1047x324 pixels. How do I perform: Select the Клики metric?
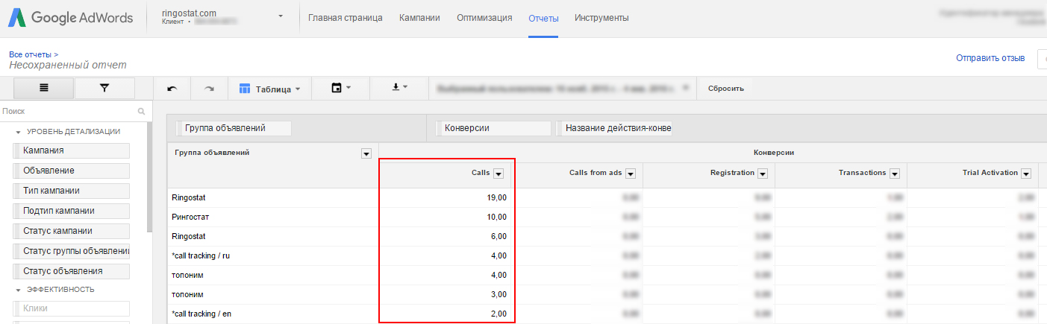tap(72, 308)
